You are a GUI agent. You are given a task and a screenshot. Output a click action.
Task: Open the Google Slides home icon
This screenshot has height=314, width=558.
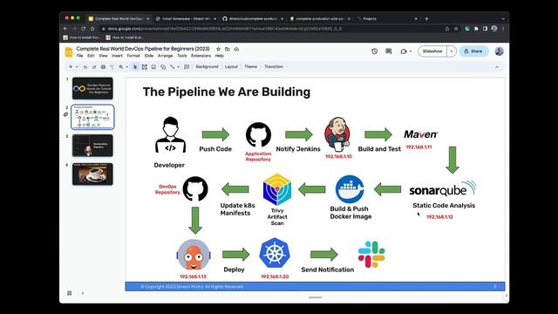[69, 52]
